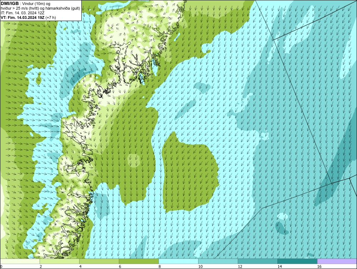Click the '10' label on the color scale
Screen dimensions: 357x269
click(200, 266)
